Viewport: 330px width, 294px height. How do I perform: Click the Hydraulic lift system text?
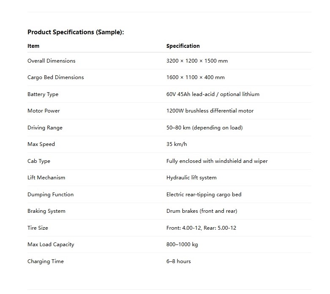pyautogui.click(x=191, y=178)
